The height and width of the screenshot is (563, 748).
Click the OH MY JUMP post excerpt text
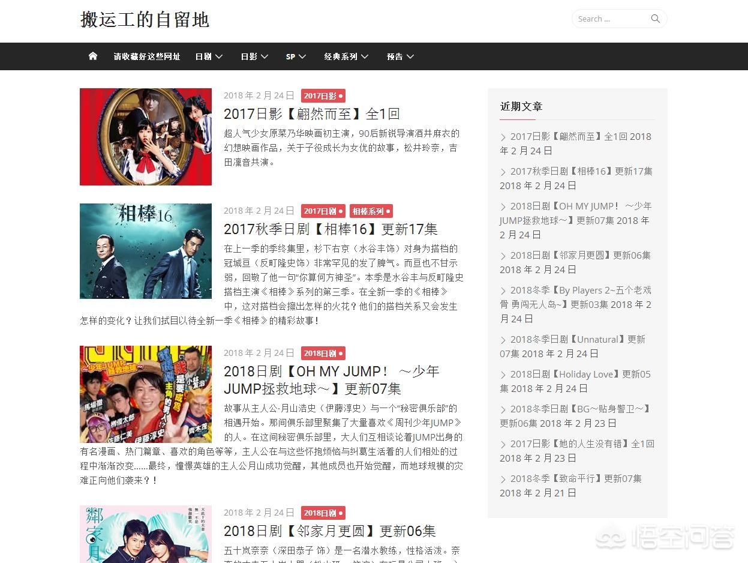pos(272,444)
